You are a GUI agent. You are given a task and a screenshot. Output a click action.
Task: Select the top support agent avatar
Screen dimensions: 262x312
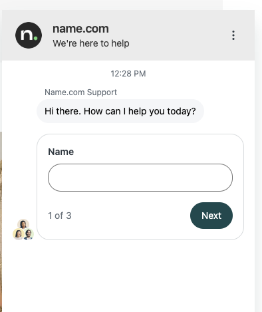[23, 224]
